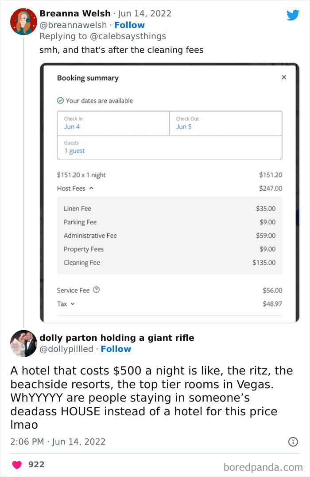This screenshot has width=310, height=477.
Task: Click the green dates-available checkmark
Action: [x=61, y=101]
